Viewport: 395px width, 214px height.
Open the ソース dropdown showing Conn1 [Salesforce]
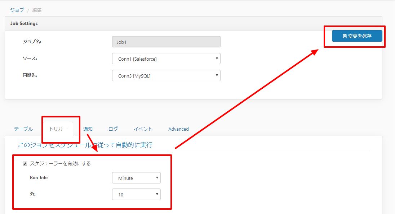[x=166, y=59]
